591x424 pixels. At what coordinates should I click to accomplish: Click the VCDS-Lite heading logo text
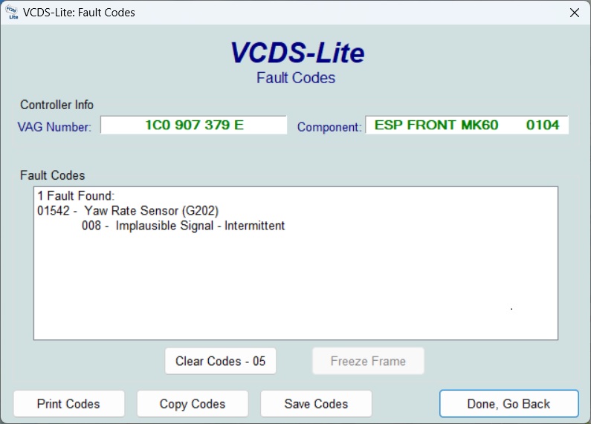coord(297,52)
